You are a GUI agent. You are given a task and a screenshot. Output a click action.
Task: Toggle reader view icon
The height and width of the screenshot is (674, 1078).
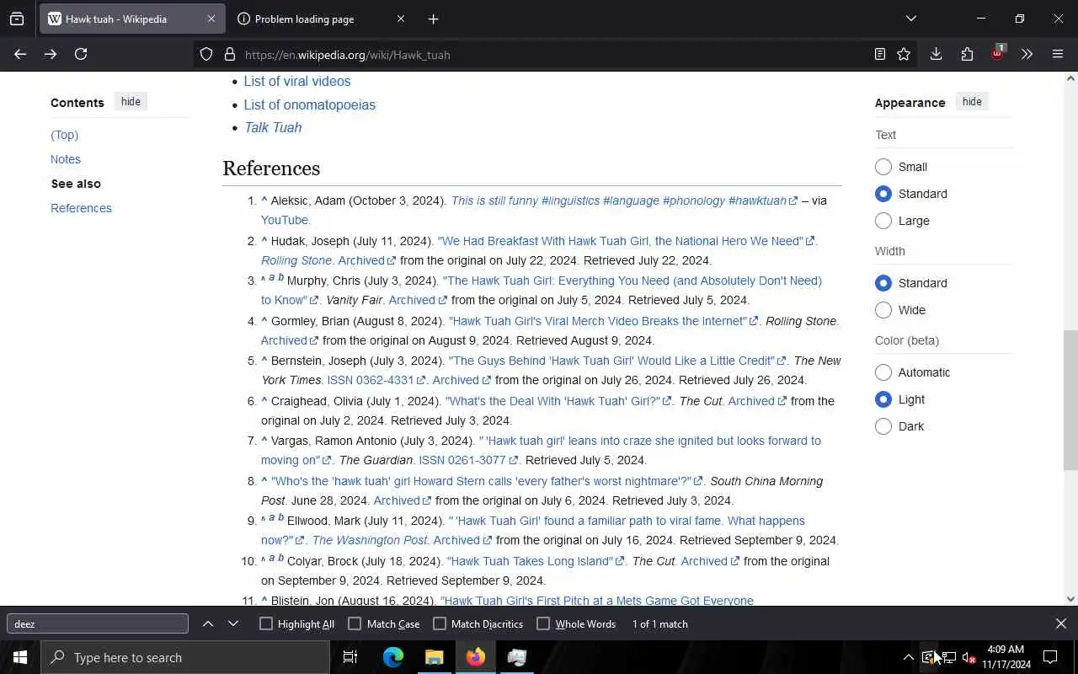(880, 54)
